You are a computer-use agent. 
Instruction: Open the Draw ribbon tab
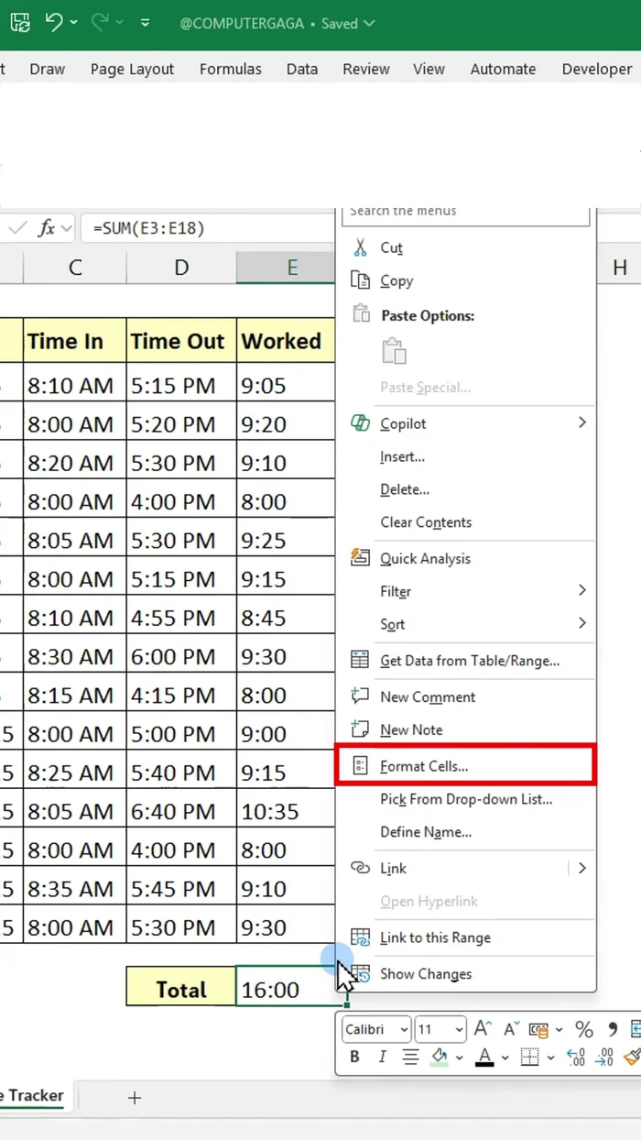point(48,69)
